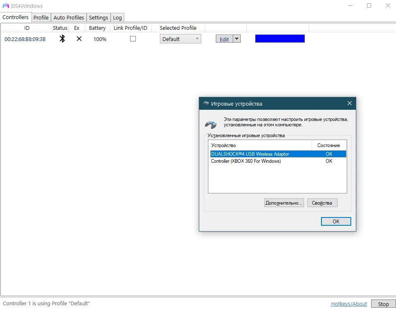Click the Свойства button

pos(322,203)
